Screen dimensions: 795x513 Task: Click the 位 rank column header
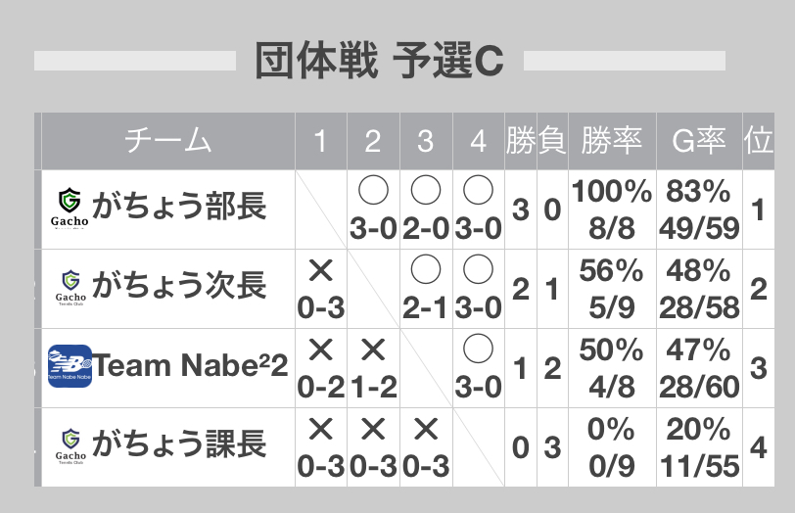click(x=759, y=141)
